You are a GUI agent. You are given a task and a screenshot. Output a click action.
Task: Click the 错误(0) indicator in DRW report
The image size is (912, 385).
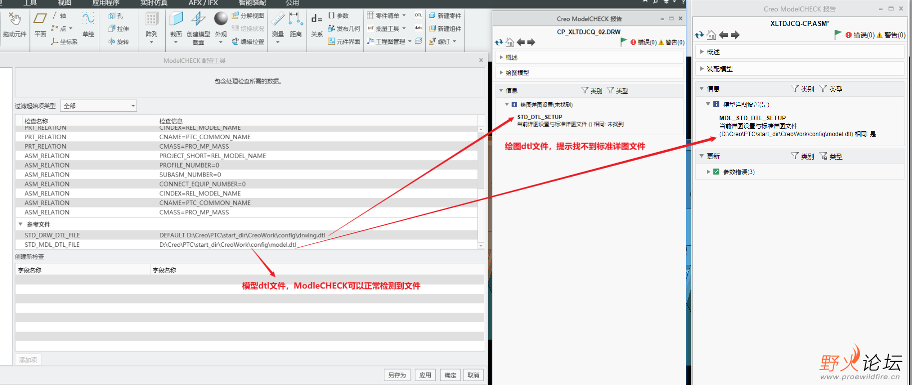click(643, 42)
